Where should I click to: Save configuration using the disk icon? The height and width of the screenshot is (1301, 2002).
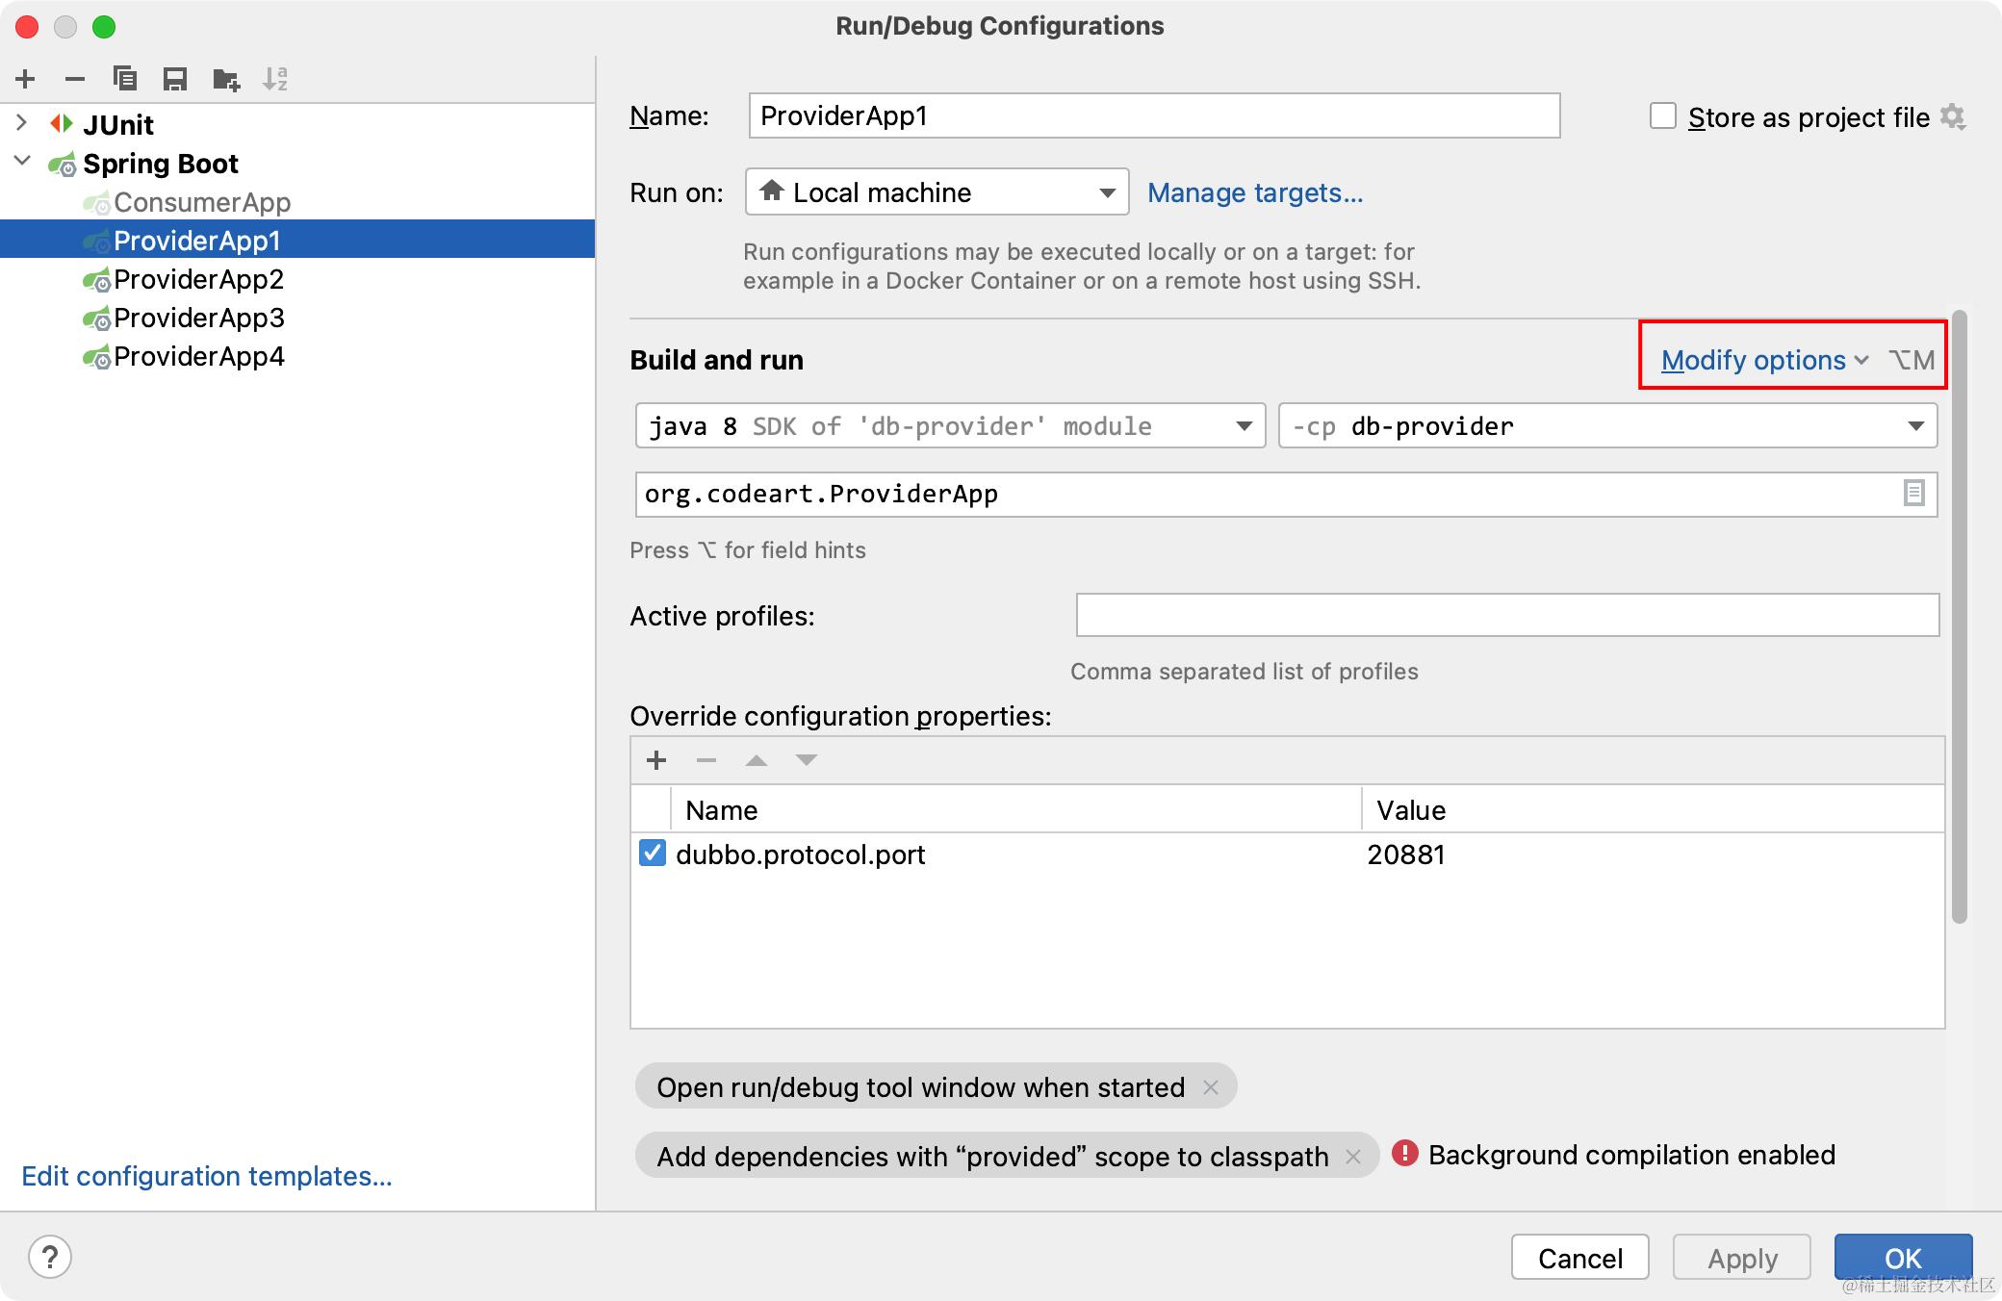(x=174, y=79)
